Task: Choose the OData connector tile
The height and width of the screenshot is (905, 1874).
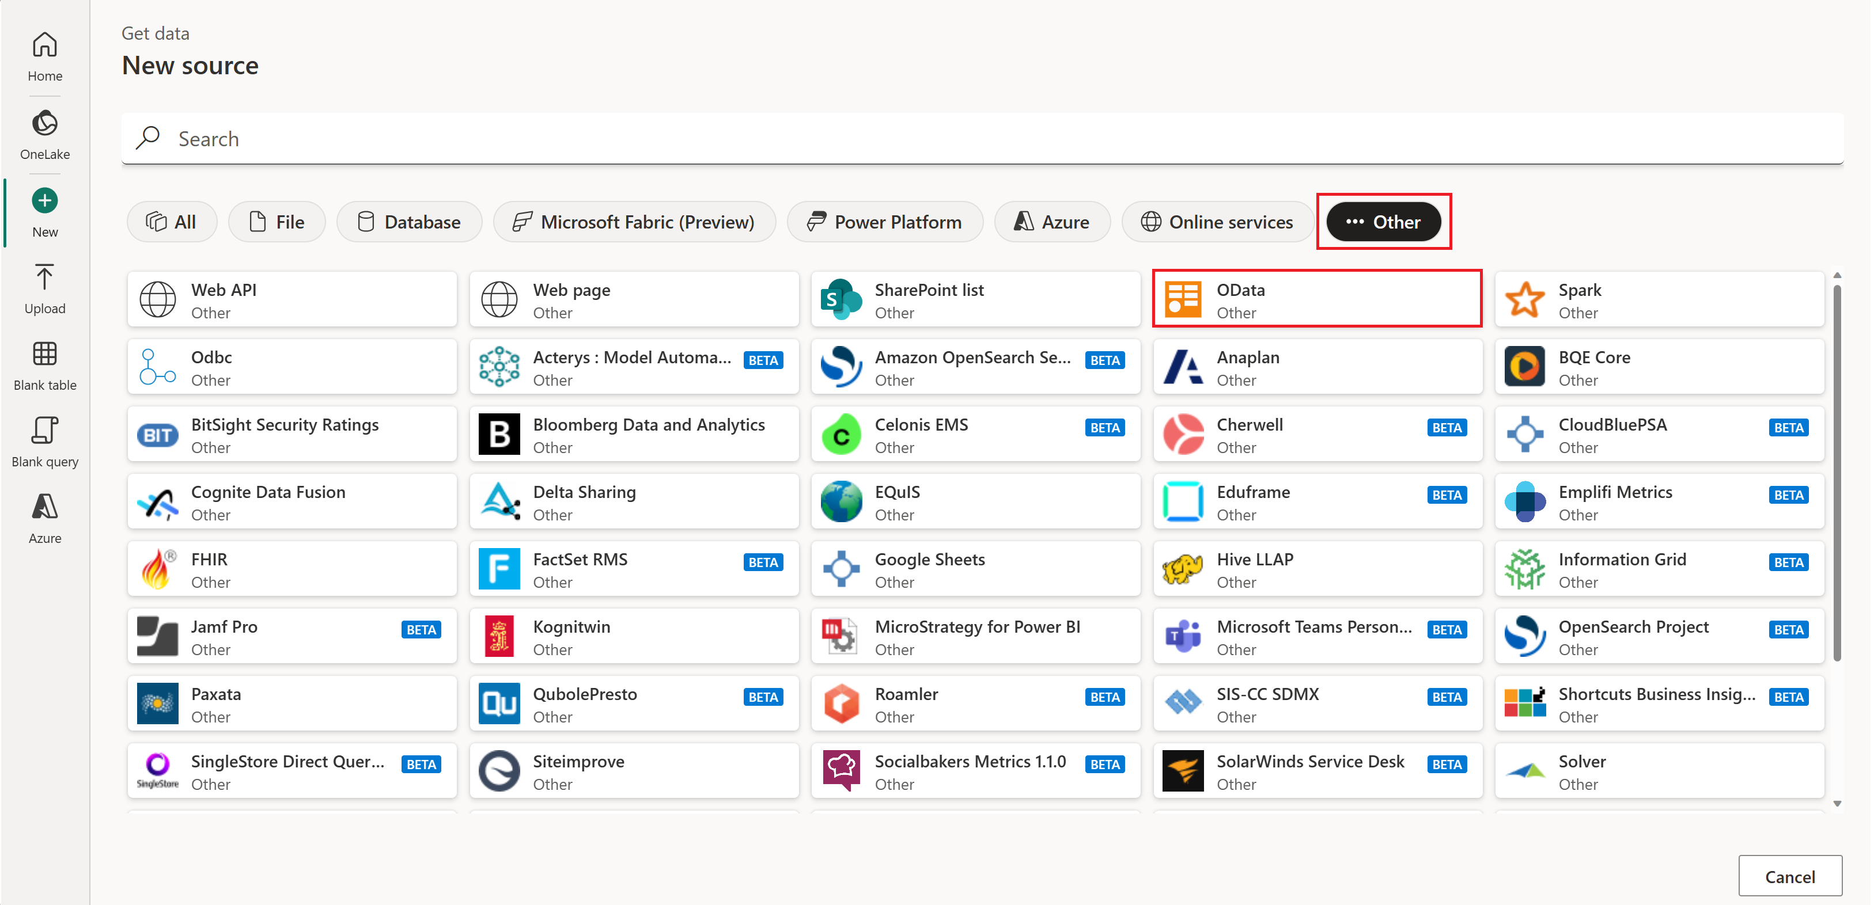Action: 1317,299
